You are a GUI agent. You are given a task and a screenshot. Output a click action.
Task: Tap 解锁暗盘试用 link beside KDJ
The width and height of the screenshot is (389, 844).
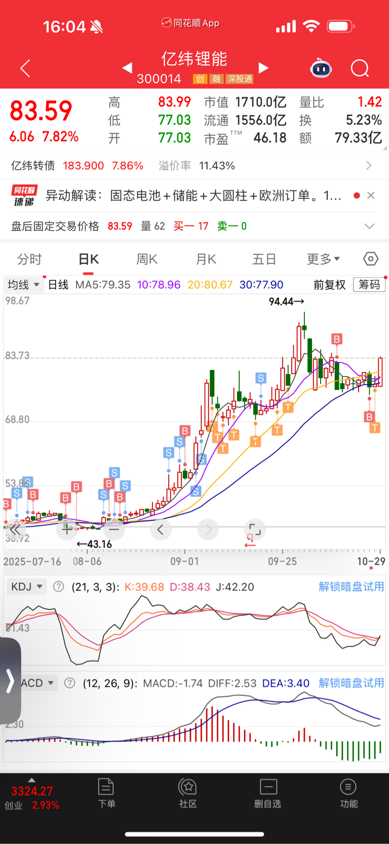[x=351, y=587]
